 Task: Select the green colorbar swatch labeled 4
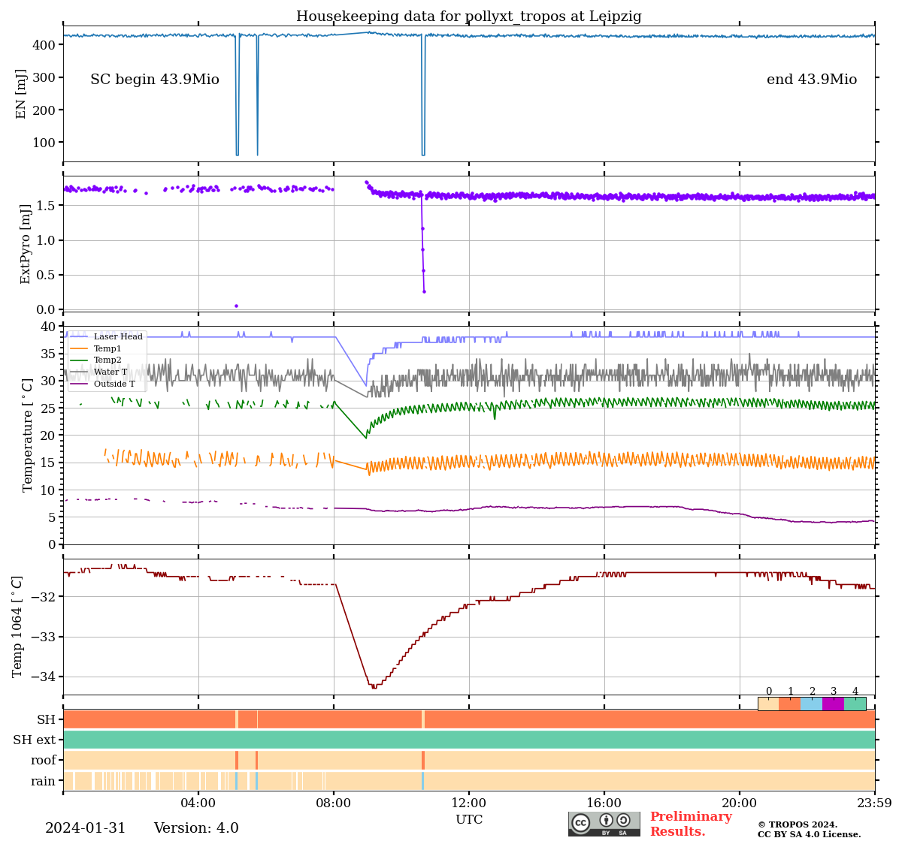point(855,704)
